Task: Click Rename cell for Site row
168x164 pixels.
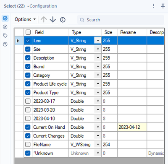Action: 132,49
